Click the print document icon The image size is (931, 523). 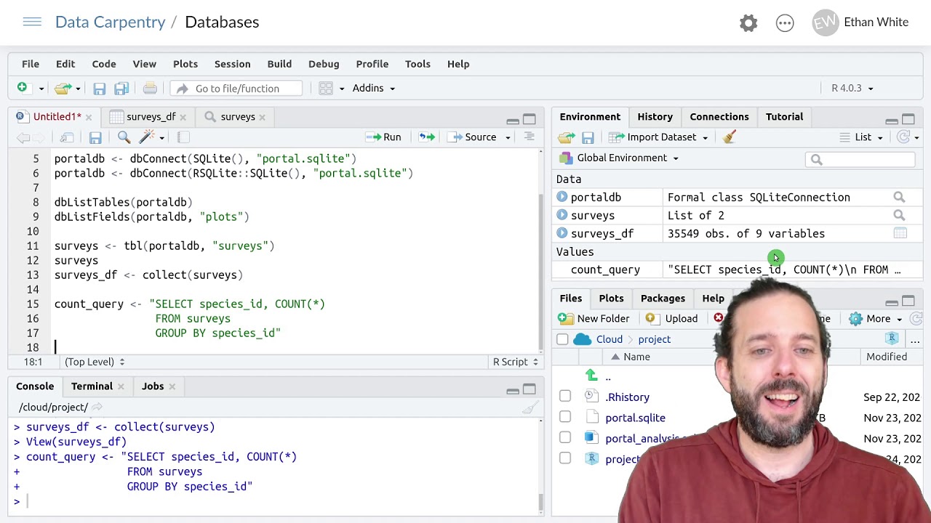[x=150, y=88]
